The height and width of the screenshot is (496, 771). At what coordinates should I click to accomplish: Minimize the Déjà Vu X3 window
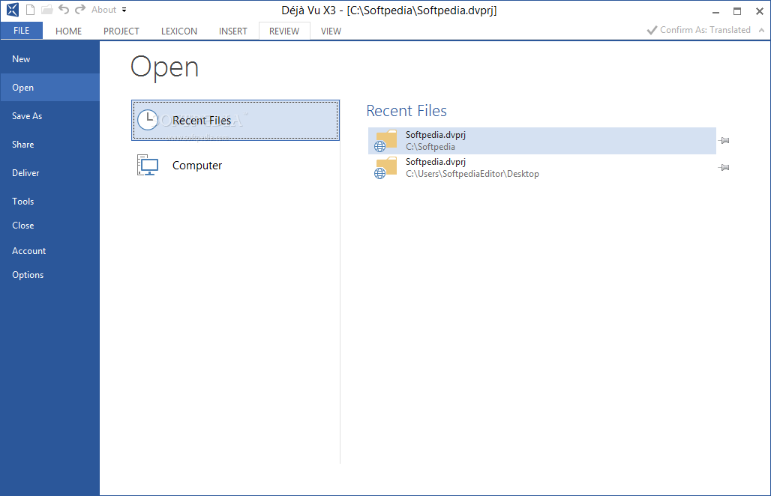[x=716, y=11]
